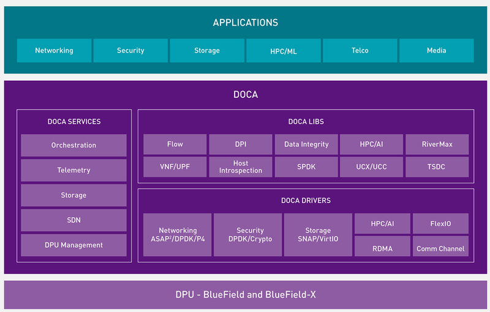Image resolution: width=490 pixels, height=312 pixels.
Task: Select the HPC/ML application box
Action: (x=284, y=51)
